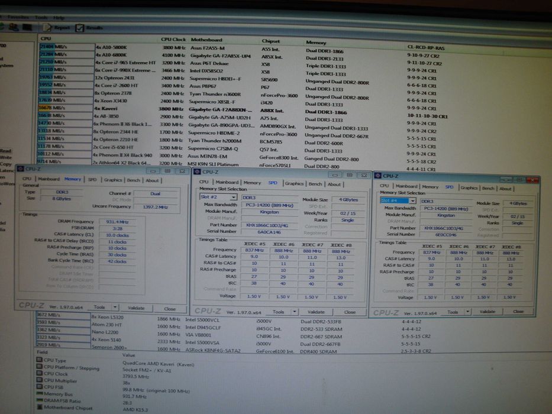The width and height of the screenshot is (552, 414).
Task: Switch to Graphics tab in CPU-Z Memory window
Action: click(113, 180)
